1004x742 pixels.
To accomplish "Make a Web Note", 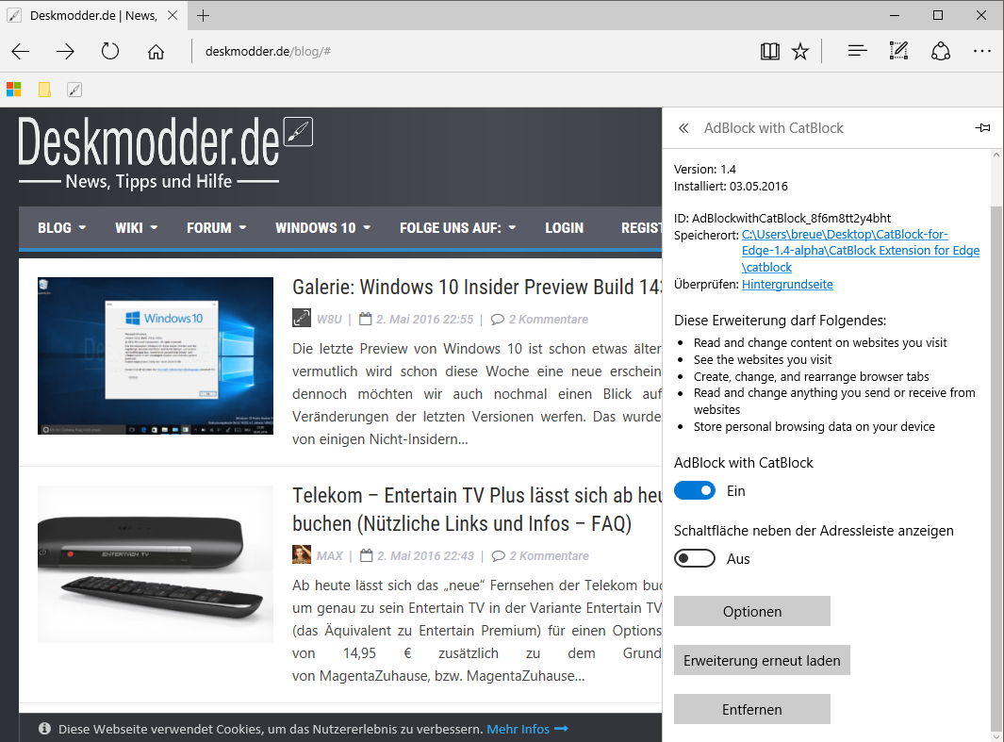I will click(x=899, y=51).
